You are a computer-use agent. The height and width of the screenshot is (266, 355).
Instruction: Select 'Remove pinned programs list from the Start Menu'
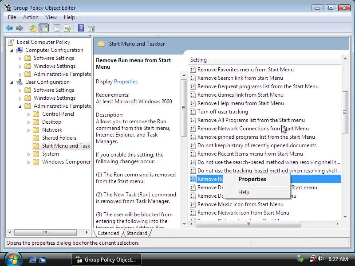point(256,137)
